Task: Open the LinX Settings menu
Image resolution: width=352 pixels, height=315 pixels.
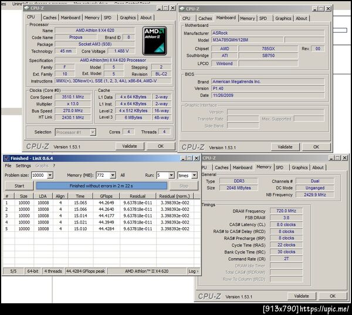Action: (23, 166)
